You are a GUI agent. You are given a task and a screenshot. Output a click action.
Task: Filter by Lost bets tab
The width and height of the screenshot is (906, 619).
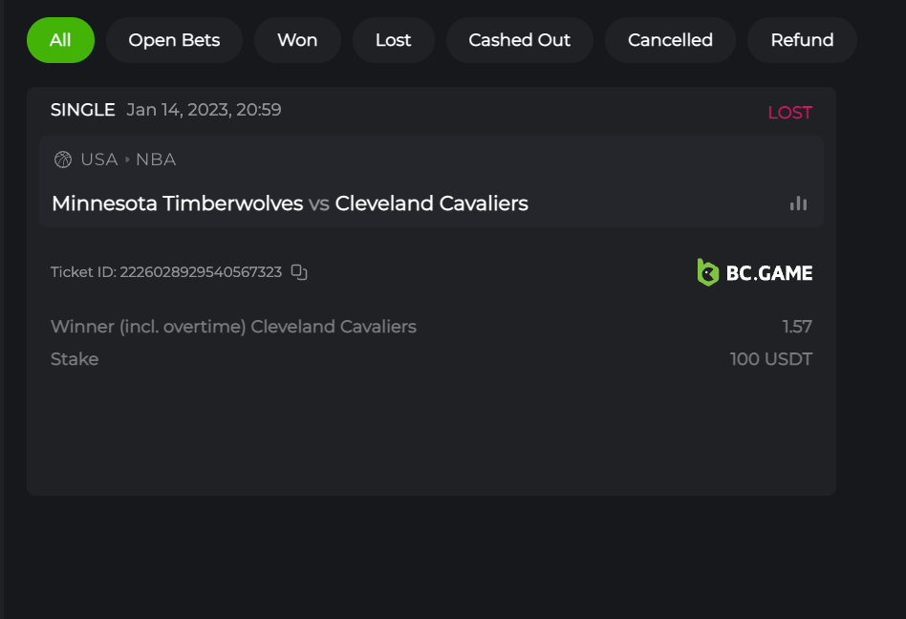click(393, 40)
